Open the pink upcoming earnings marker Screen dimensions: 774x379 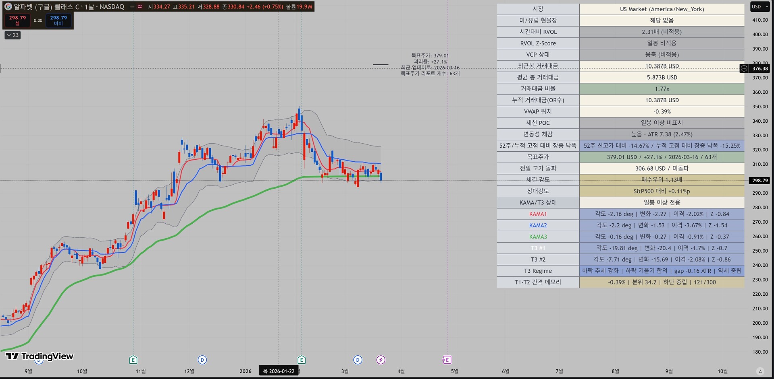coord(447,360)
